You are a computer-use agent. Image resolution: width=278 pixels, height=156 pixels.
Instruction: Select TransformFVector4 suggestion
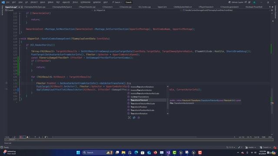pos(147,100)
